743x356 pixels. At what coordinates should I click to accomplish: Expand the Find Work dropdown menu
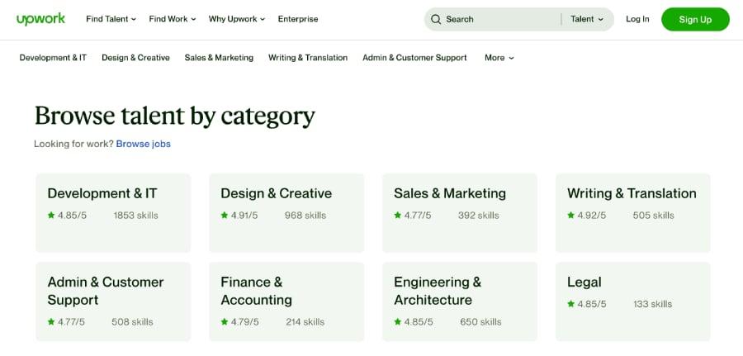click(172, 19)
